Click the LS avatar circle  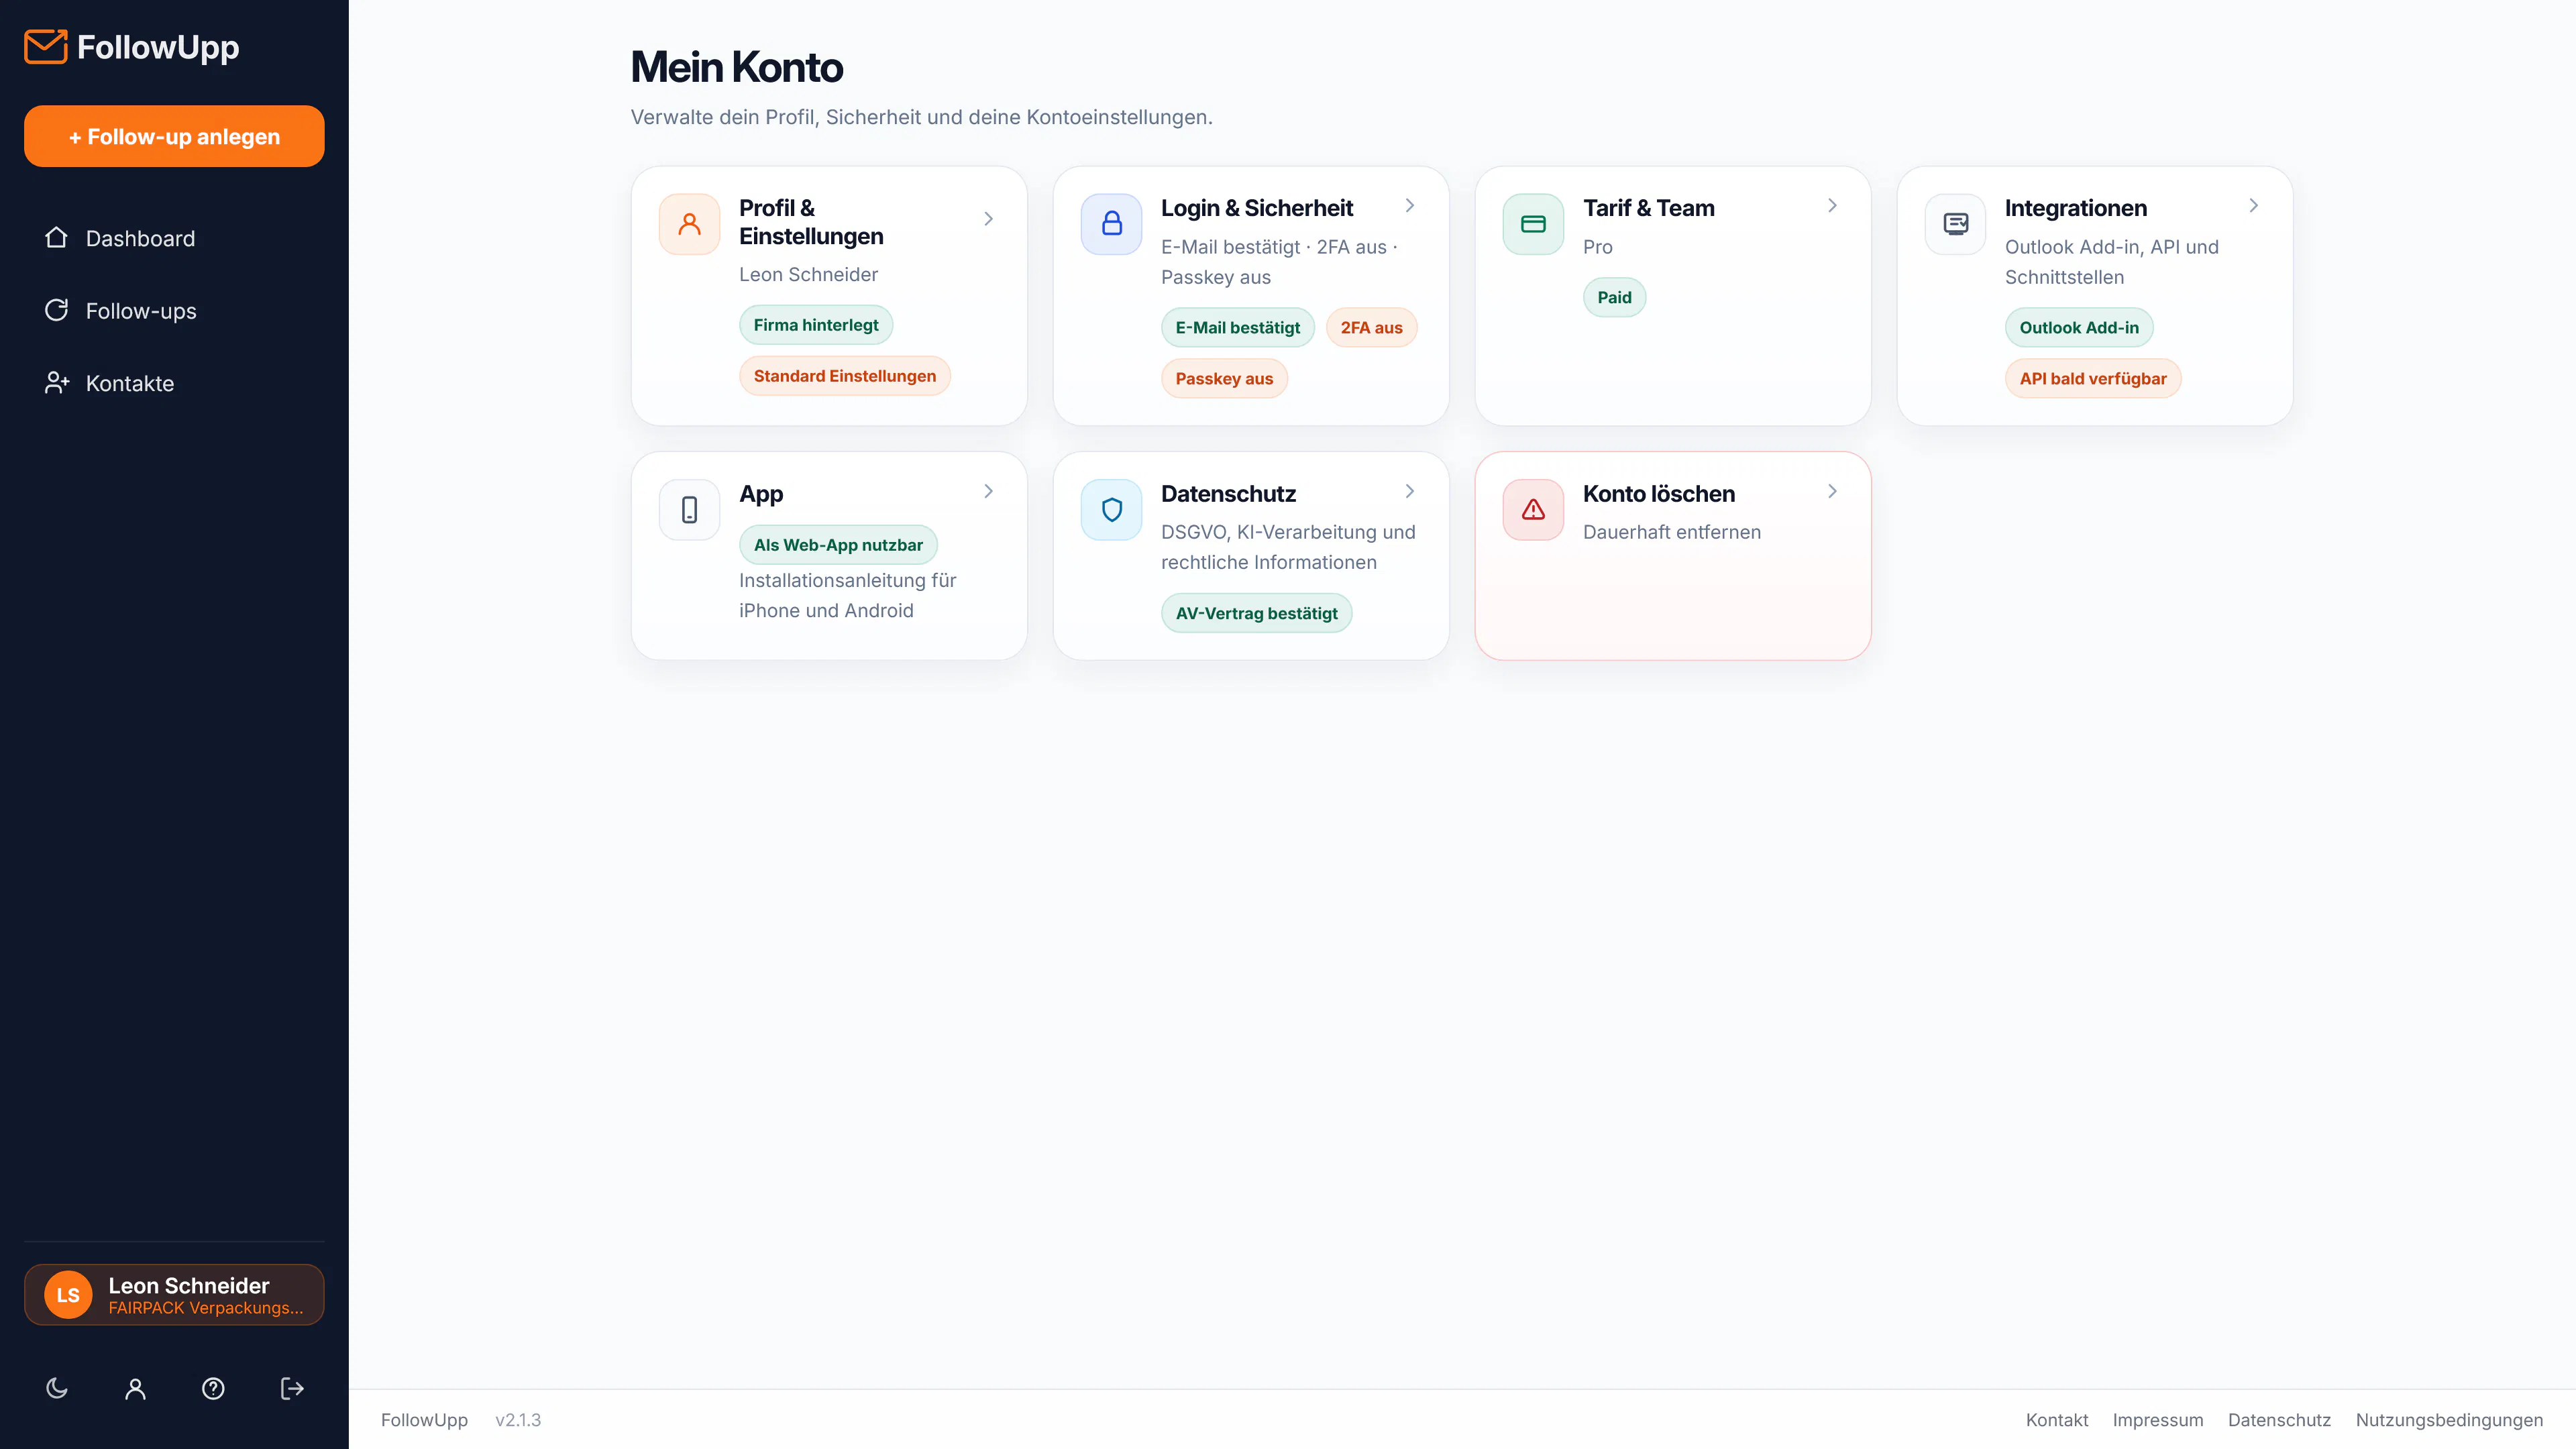[x=68, y=1295]
